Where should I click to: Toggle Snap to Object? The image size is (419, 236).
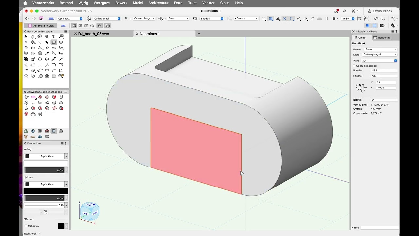tap(271, 19)
